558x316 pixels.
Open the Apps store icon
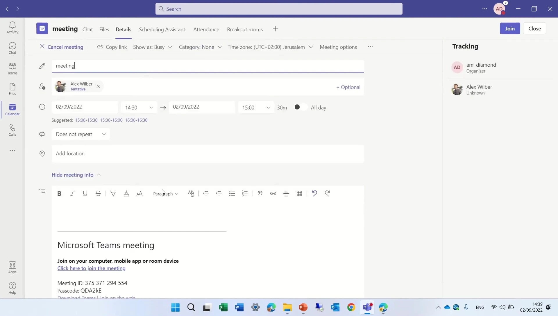click(12, 268)
